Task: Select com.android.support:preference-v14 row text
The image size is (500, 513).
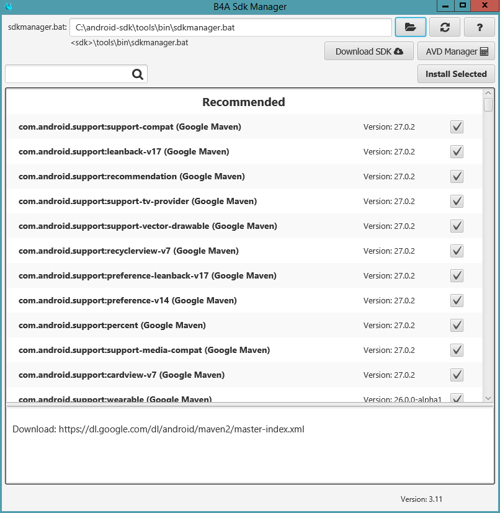Action: [x=128, y=300]
